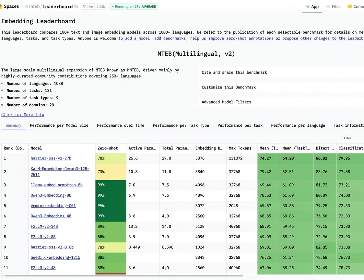The image size is (364, 280).
Task: Toggle the Zero-shot cell for harrier-oss-v1-27b
Action: pyautogui.click(x=111, y=158)
